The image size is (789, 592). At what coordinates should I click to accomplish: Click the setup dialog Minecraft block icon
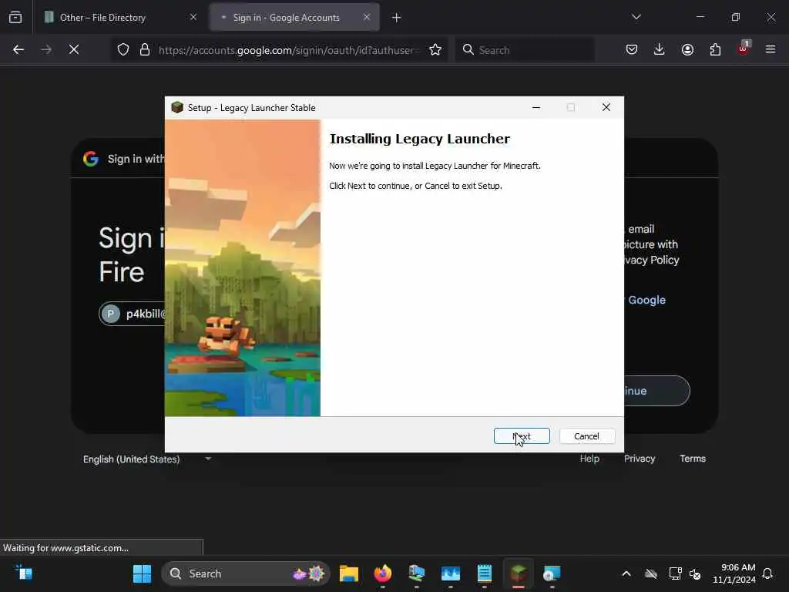click(177, 107)
